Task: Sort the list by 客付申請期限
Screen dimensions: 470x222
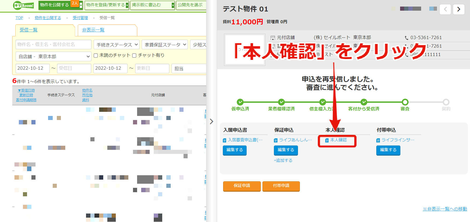Action: (26, 100)
